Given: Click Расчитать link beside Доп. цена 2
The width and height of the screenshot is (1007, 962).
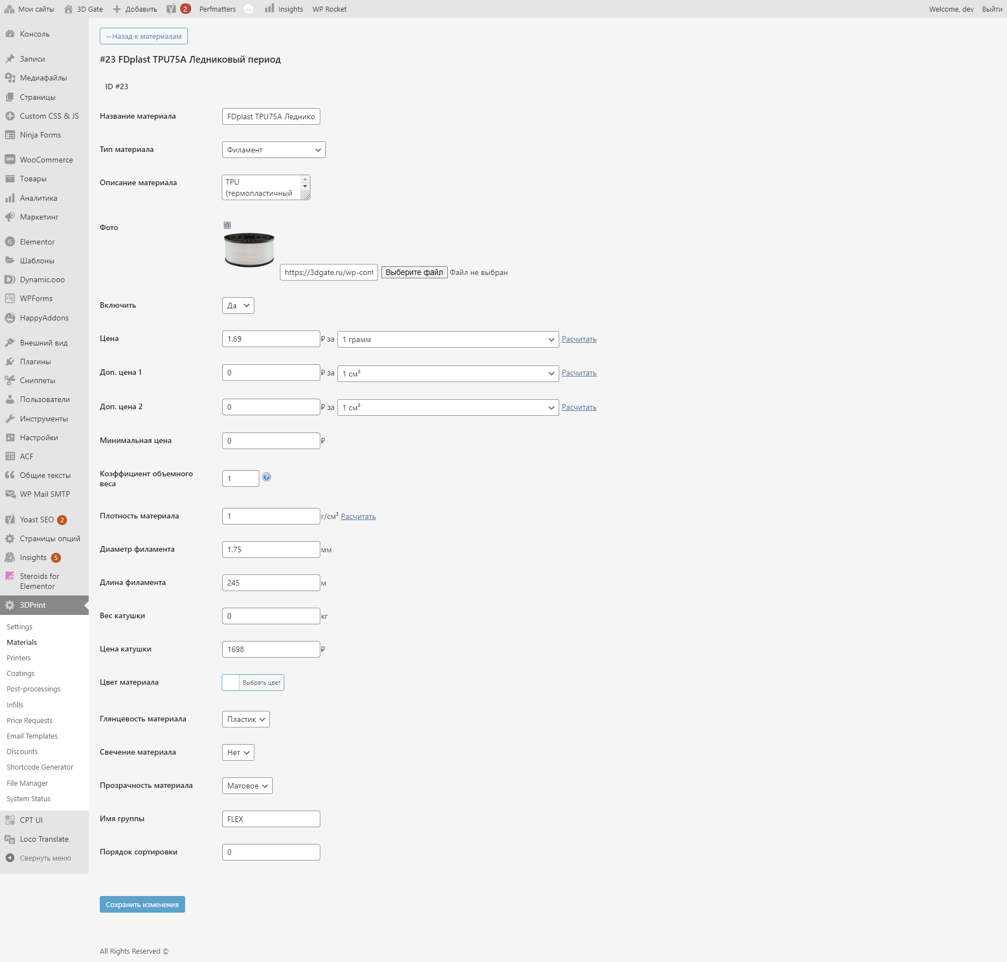Looking at the screenshot, I should point(579,407).
